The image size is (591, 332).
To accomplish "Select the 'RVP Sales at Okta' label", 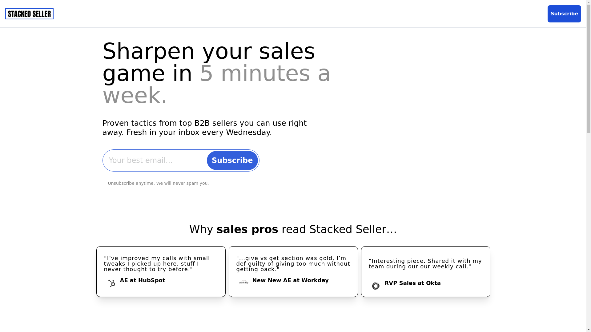I will pos(412,283).
